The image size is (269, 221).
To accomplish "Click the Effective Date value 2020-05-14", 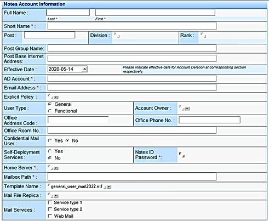I will pyautogui.click(x=61, y=69).
